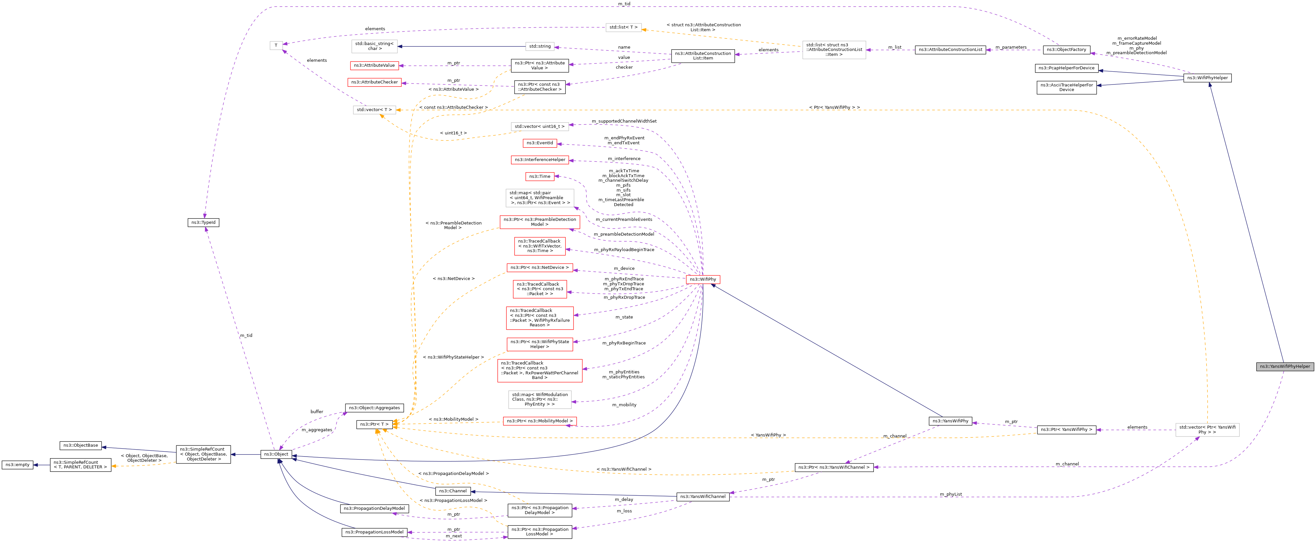Click ns3::Ptr< ns3::PropagationLossModel > node
Screen dimensions: 1316x542
tap(540, 532)
